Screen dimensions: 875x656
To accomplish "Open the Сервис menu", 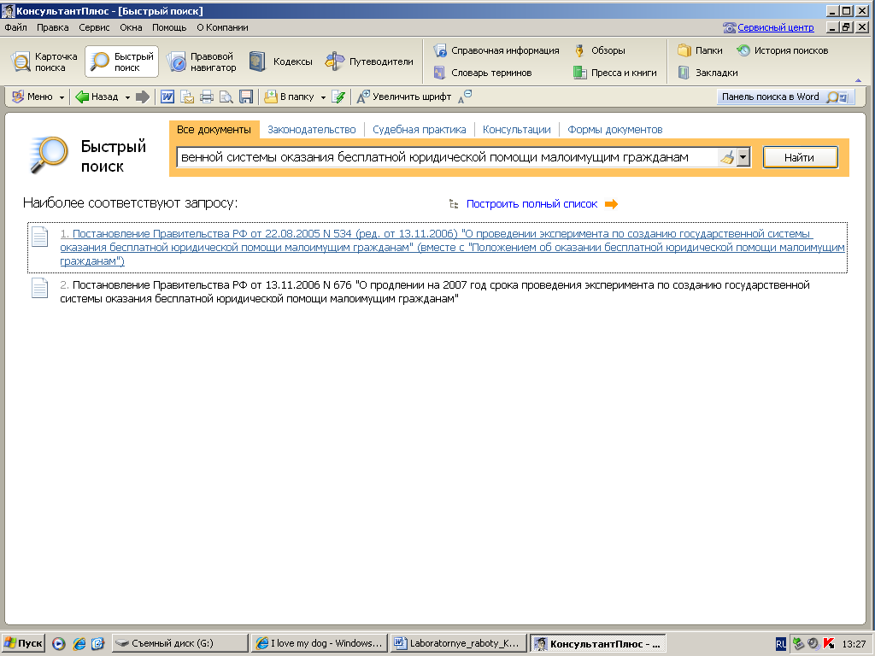I will click(94, 27).
